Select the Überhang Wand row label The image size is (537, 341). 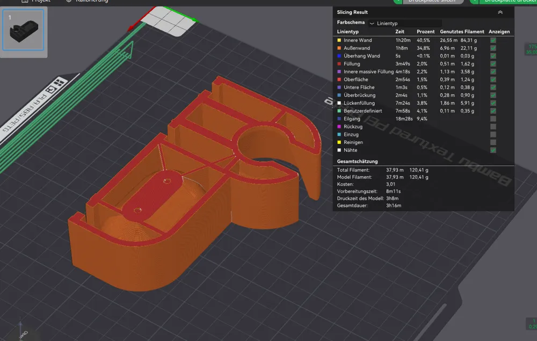(x=361, y=56)
